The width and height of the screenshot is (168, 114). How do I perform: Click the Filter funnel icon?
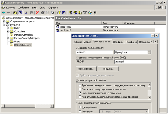pyautogui.click(x=85, y=13)
